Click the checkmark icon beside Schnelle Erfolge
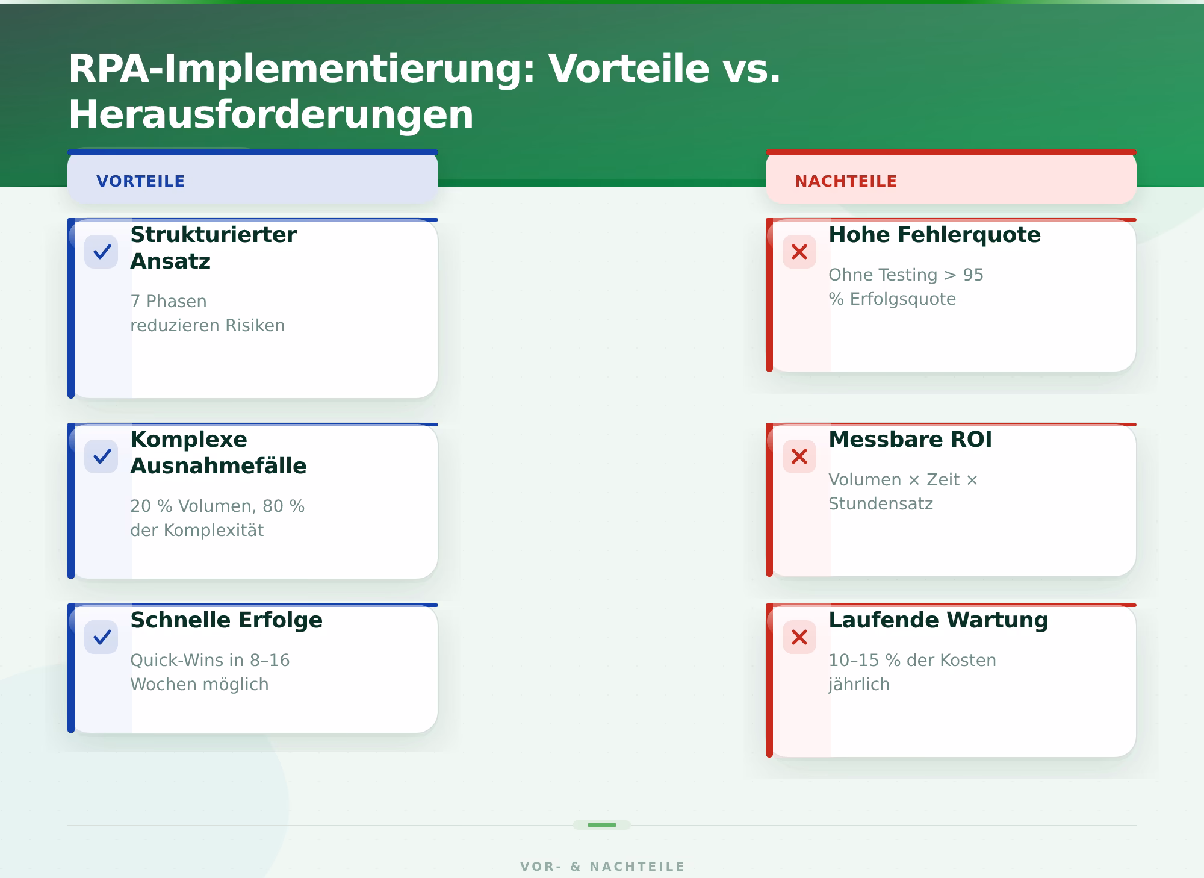 point(101,637)
